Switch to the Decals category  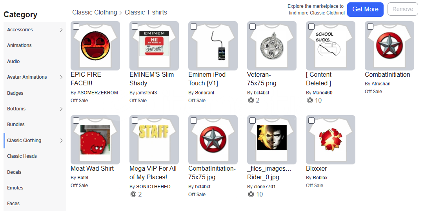click(x=14, y=172)
